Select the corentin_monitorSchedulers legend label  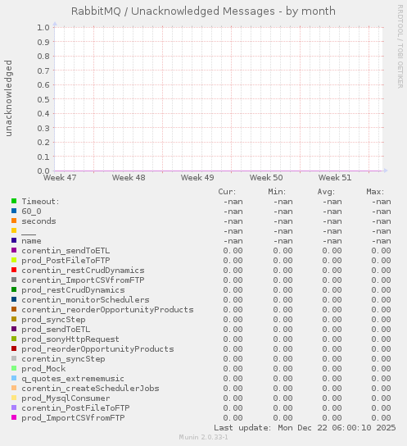[x=85, y=300]
